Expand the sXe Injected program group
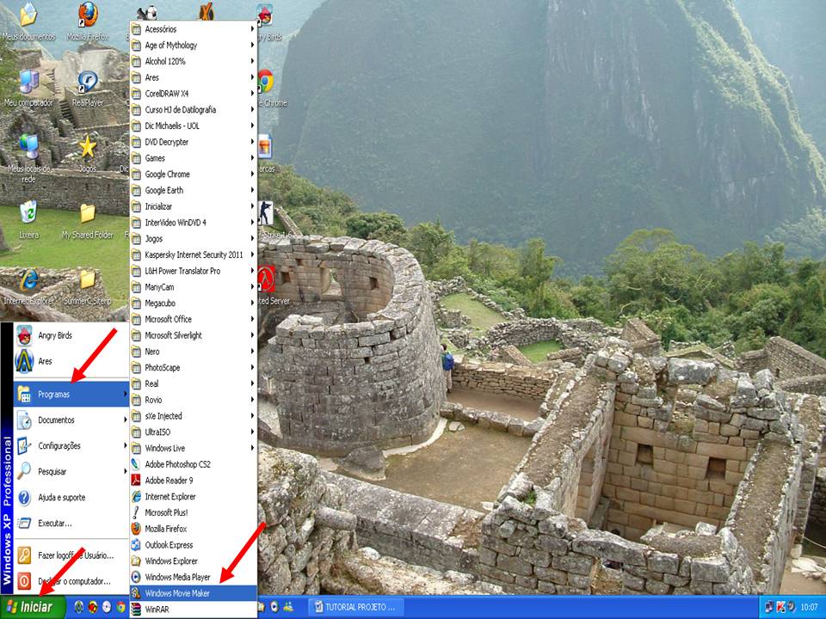The image size is (826, 619). pos(194,416)
